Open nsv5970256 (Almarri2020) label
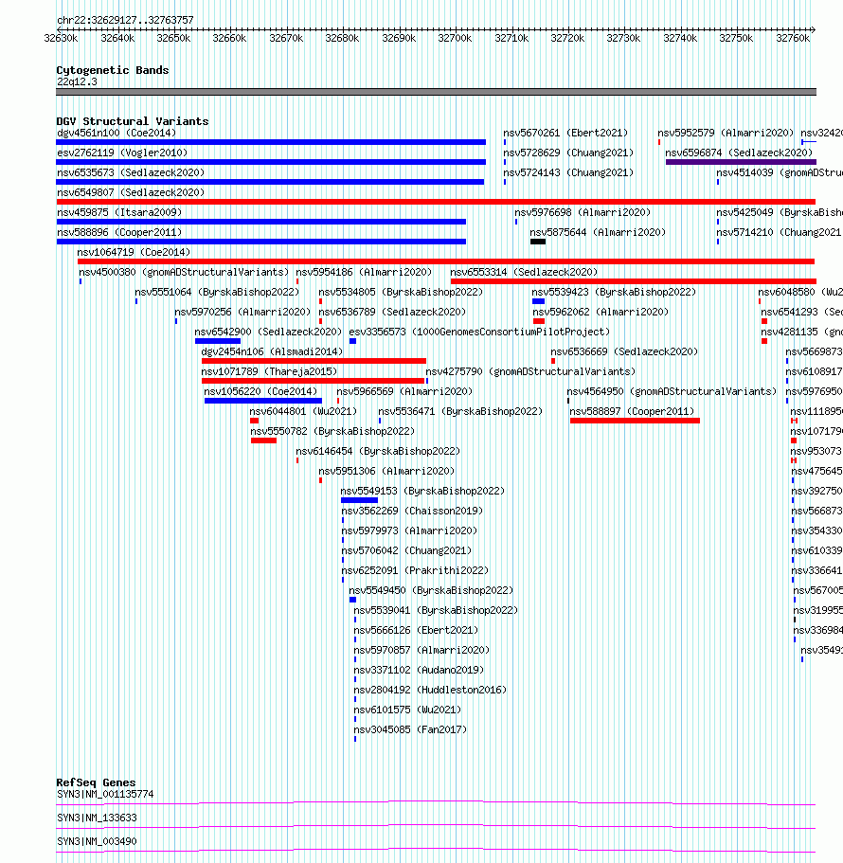843x863 pixels. [242, 312]
